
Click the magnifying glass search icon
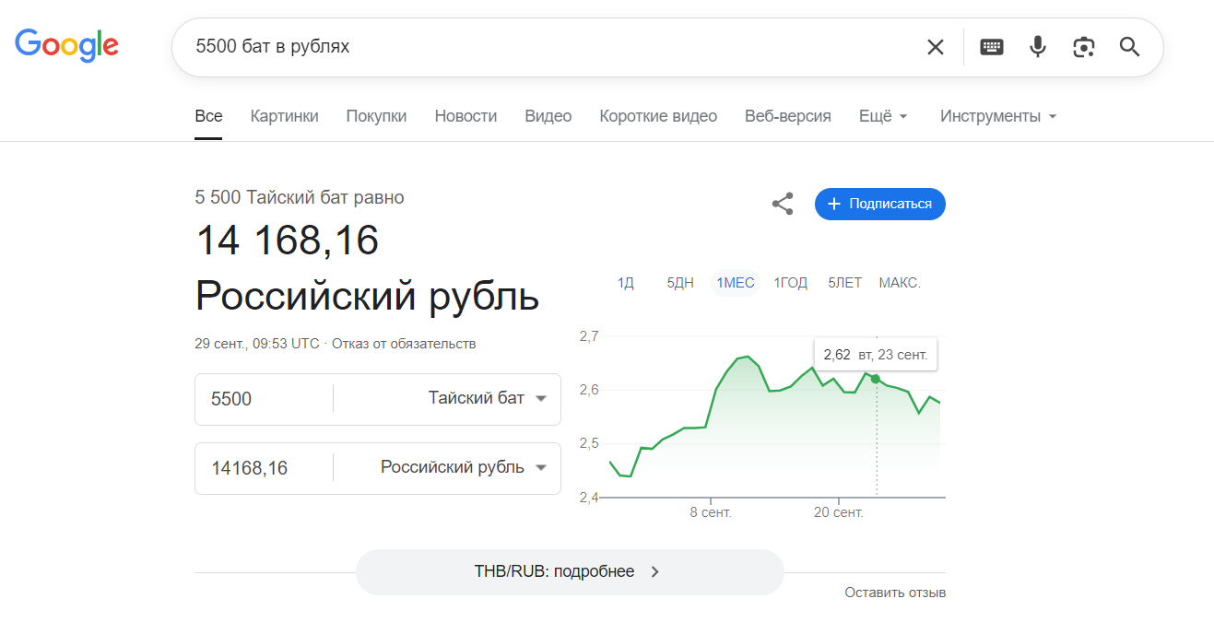tap(1130, 47)
